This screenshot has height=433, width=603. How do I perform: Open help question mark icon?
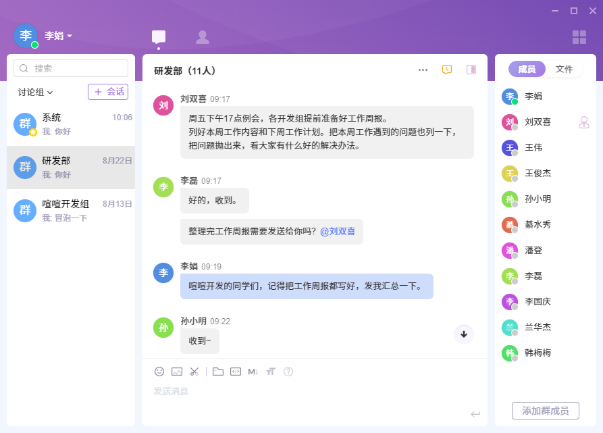[288, 372]
